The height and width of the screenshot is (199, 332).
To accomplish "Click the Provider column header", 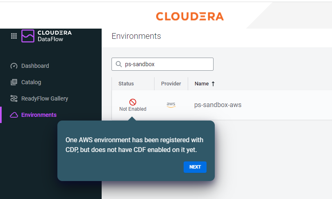I will click(x=171, y=84).
